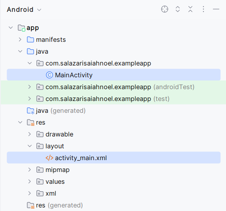Select the 'manifests' label
This screenshot has width=226, height=211.
[51, 40]
